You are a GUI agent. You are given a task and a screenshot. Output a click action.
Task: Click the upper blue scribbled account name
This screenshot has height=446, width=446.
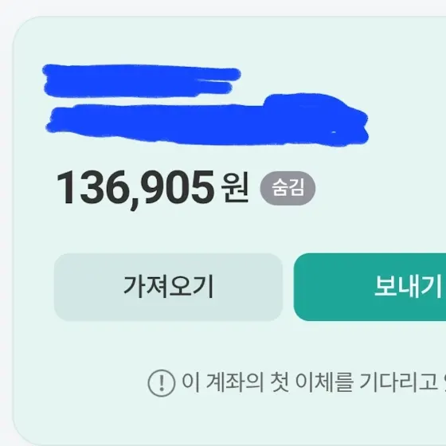142,80
